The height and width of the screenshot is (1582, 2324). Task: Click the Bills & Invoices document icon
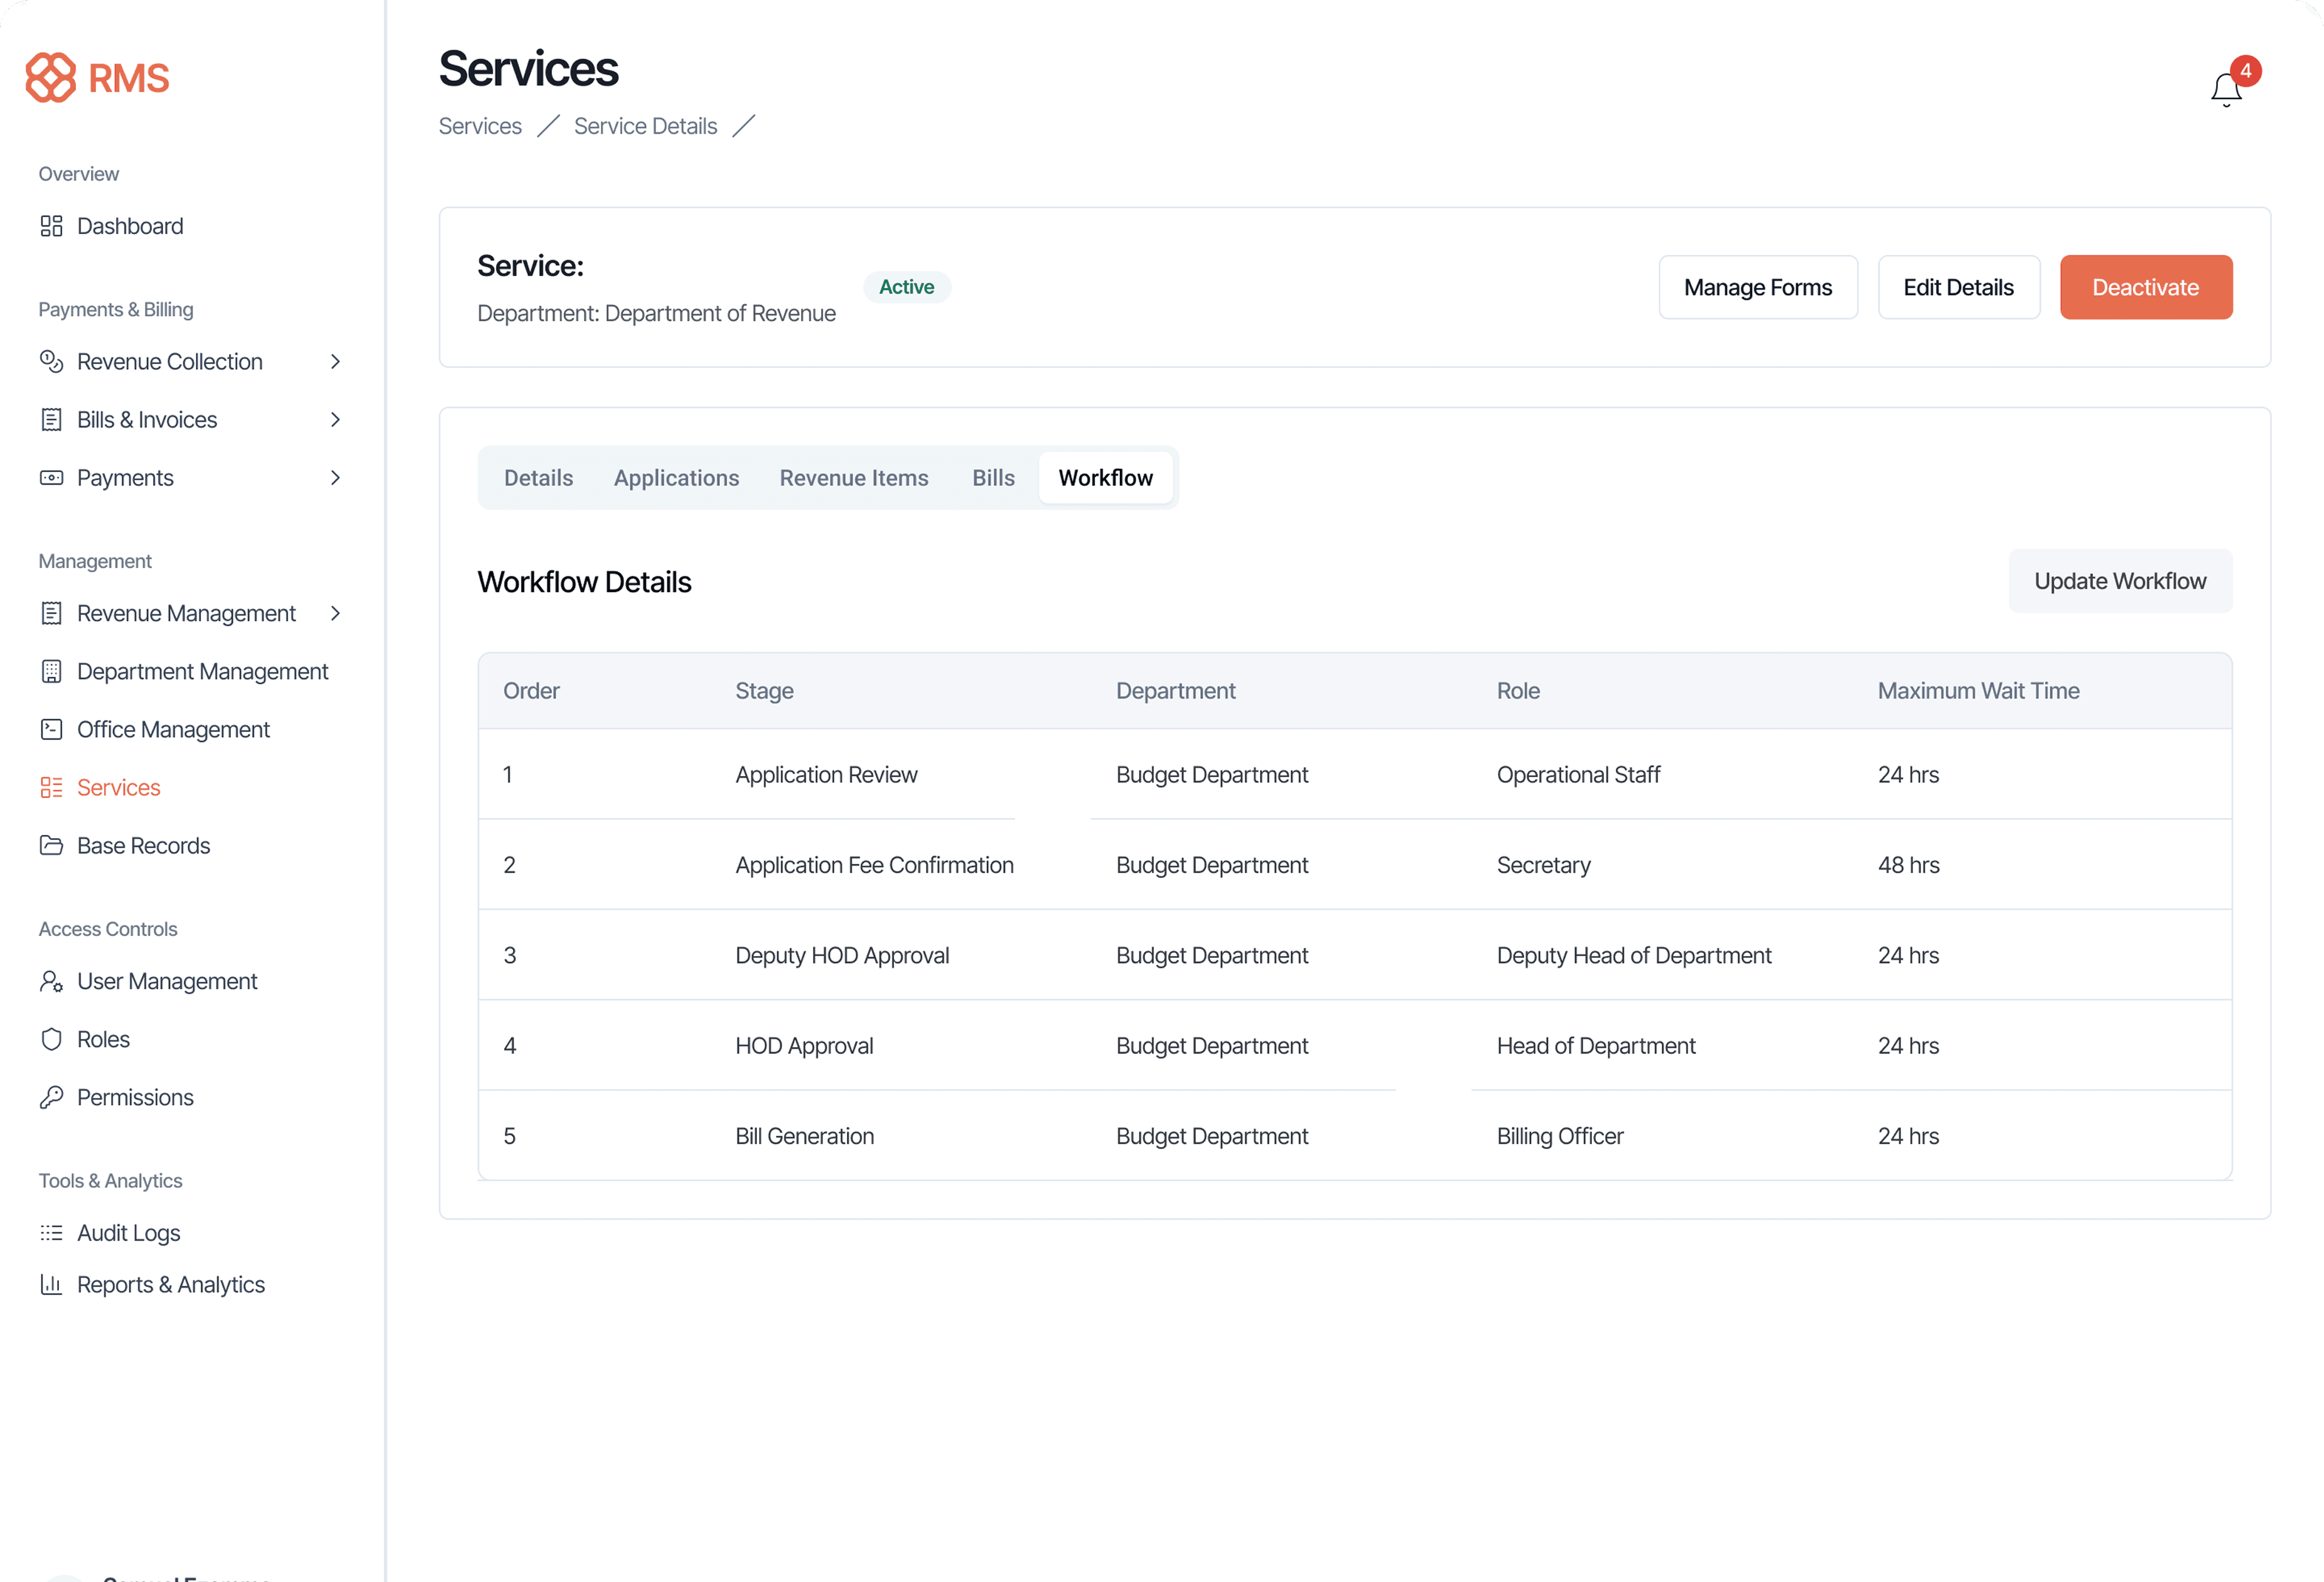51,420
